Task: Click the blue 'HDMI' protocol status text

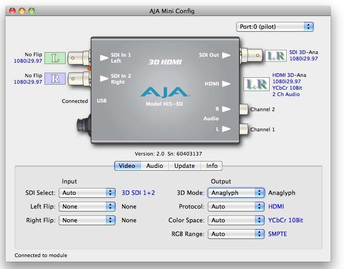Action: point(276,206)
